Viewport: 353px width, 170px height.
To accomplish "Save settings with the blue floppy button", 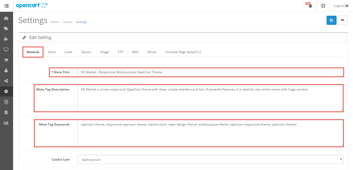I will (x=332, y=20).
